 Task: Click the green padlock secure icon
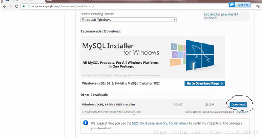tap(24, 6)
